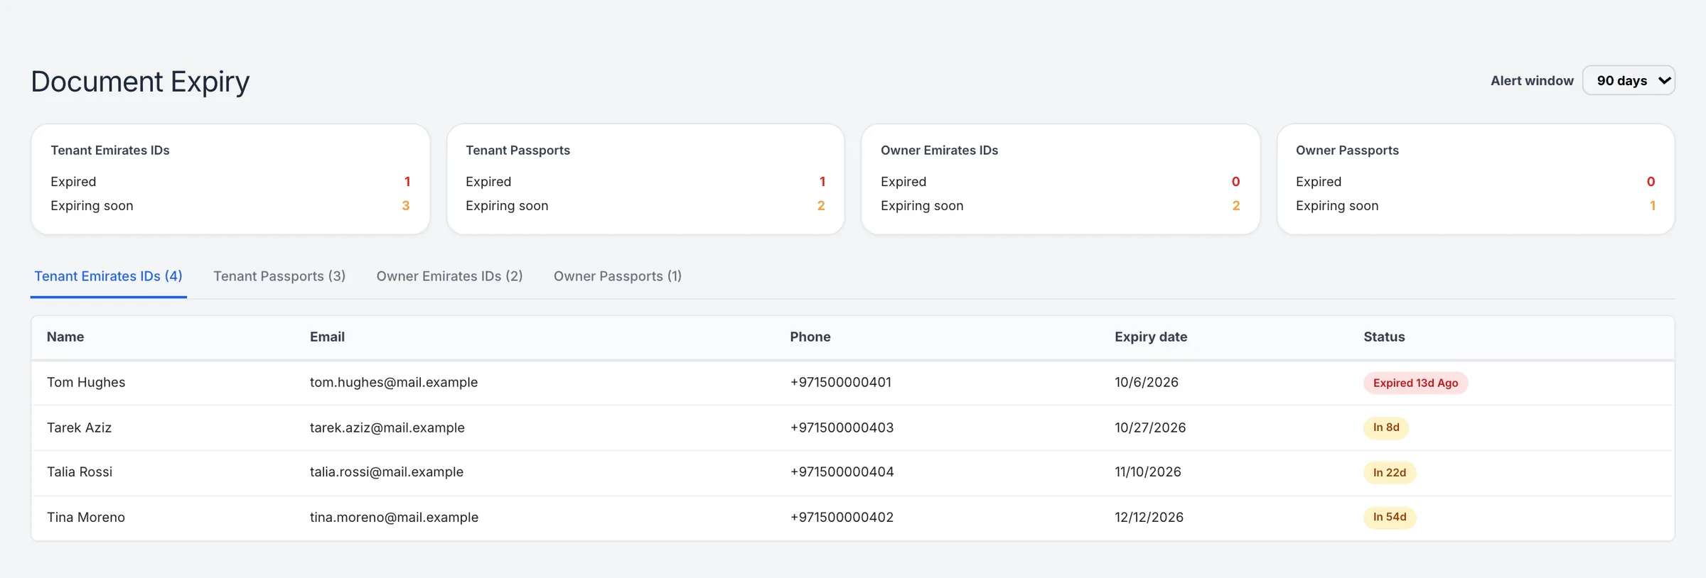Click the In 54d status badge

tap(1390, 517)
